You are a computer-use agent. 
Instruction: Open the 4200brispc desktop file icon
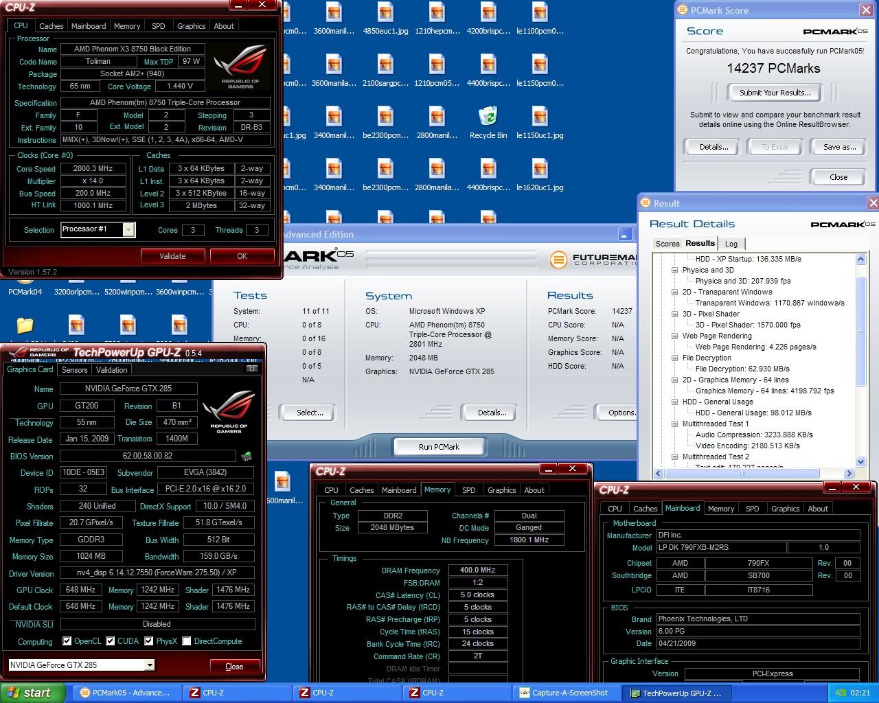click(488, 18)
